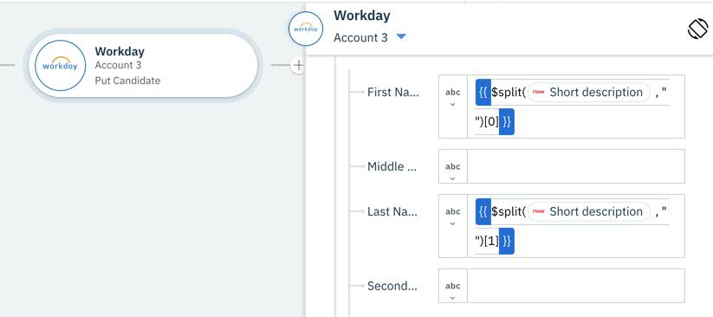The height and width of the screenshot is (317, 713).
Task: Click the rotate panel orientation icon
Action: 698,30
